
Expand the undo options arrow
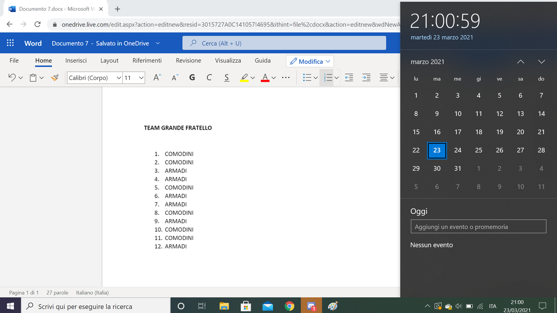(20, 78)
